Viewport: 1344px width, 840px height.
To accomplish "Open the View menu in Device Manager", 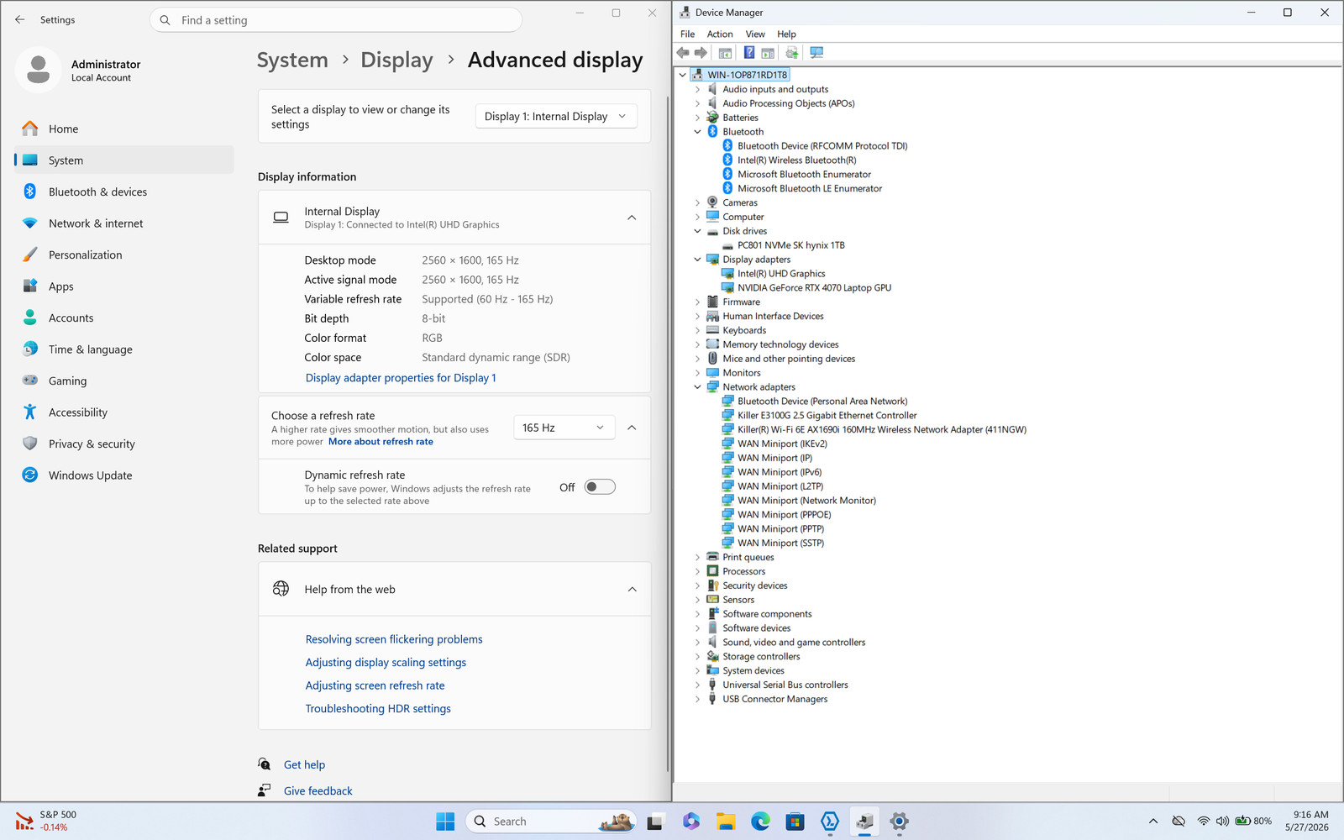I will coord(755,34).
